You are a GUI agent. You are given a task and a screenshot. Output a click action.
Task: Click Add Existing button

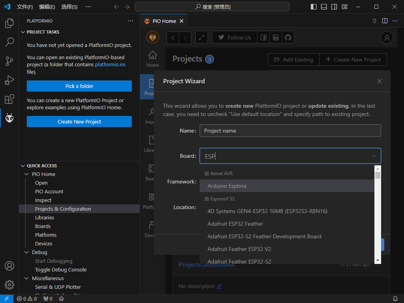[294, 60]
